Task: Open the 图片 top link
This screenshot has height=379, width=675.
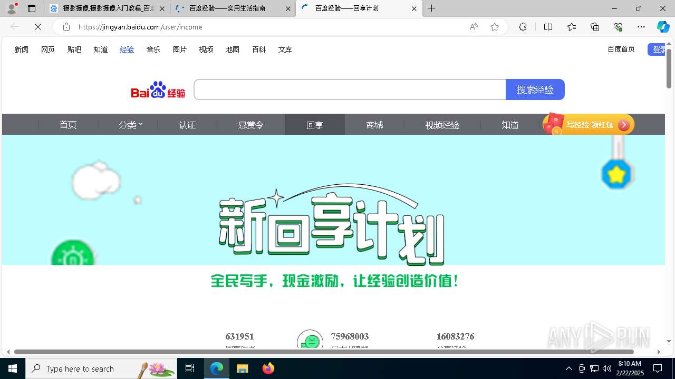Action: coord(180,49)
